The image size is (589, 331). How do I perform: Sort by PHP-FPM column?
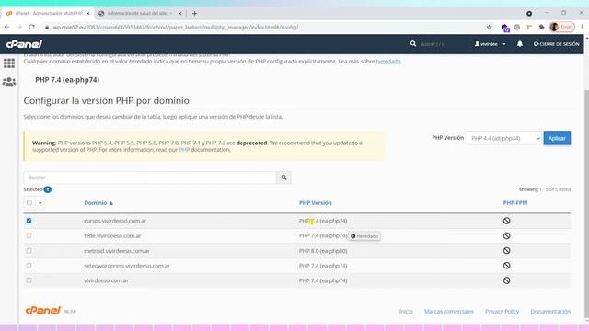point(515,203)
